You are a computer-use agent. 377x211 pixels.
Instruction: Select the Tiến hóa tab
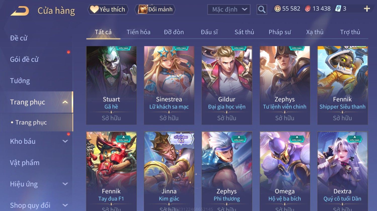[x=138, y=32]
